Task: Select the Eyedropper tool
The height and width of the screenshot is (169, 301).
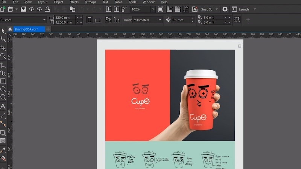Action: click(x=3, y=150)
